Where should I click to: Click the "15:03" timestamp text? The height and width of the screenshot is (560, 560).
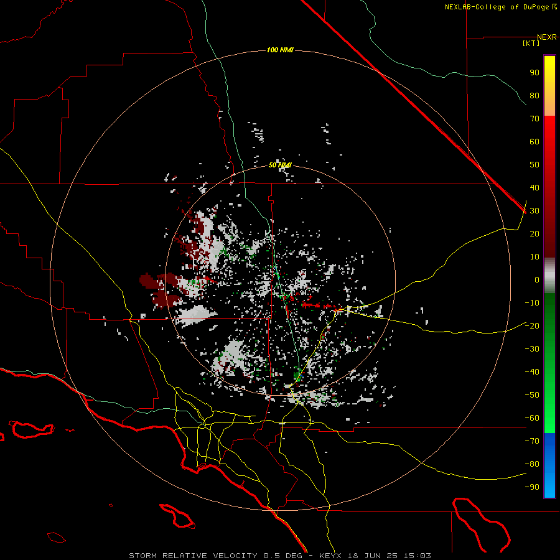pos(418,556)
